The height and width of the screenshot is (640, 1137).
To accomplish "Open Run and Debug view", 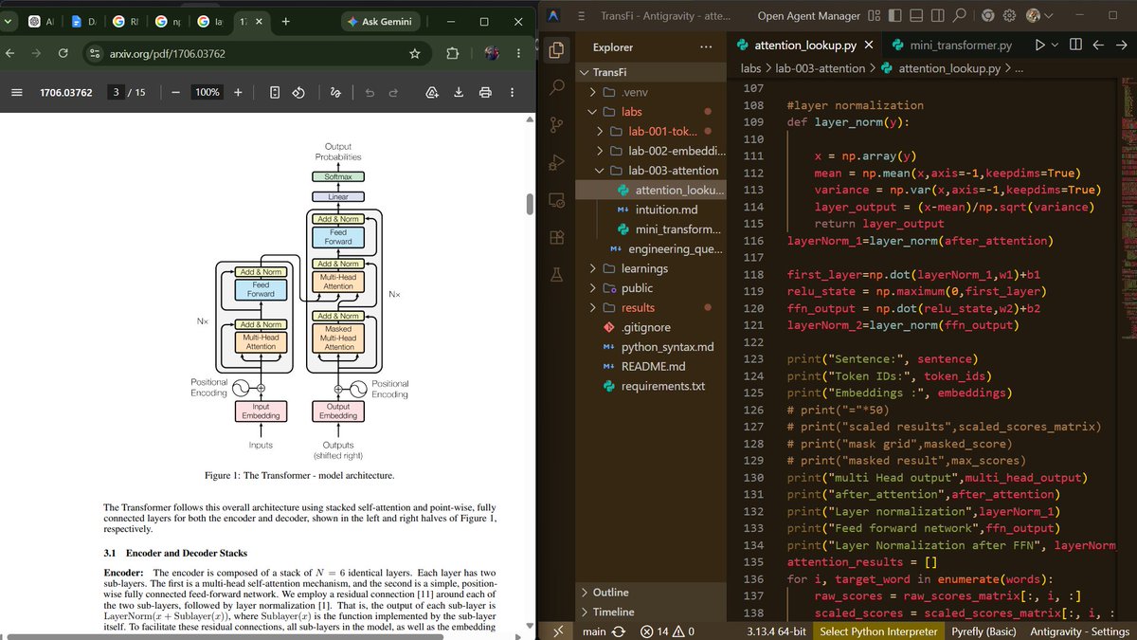I will tap(557, 162).
